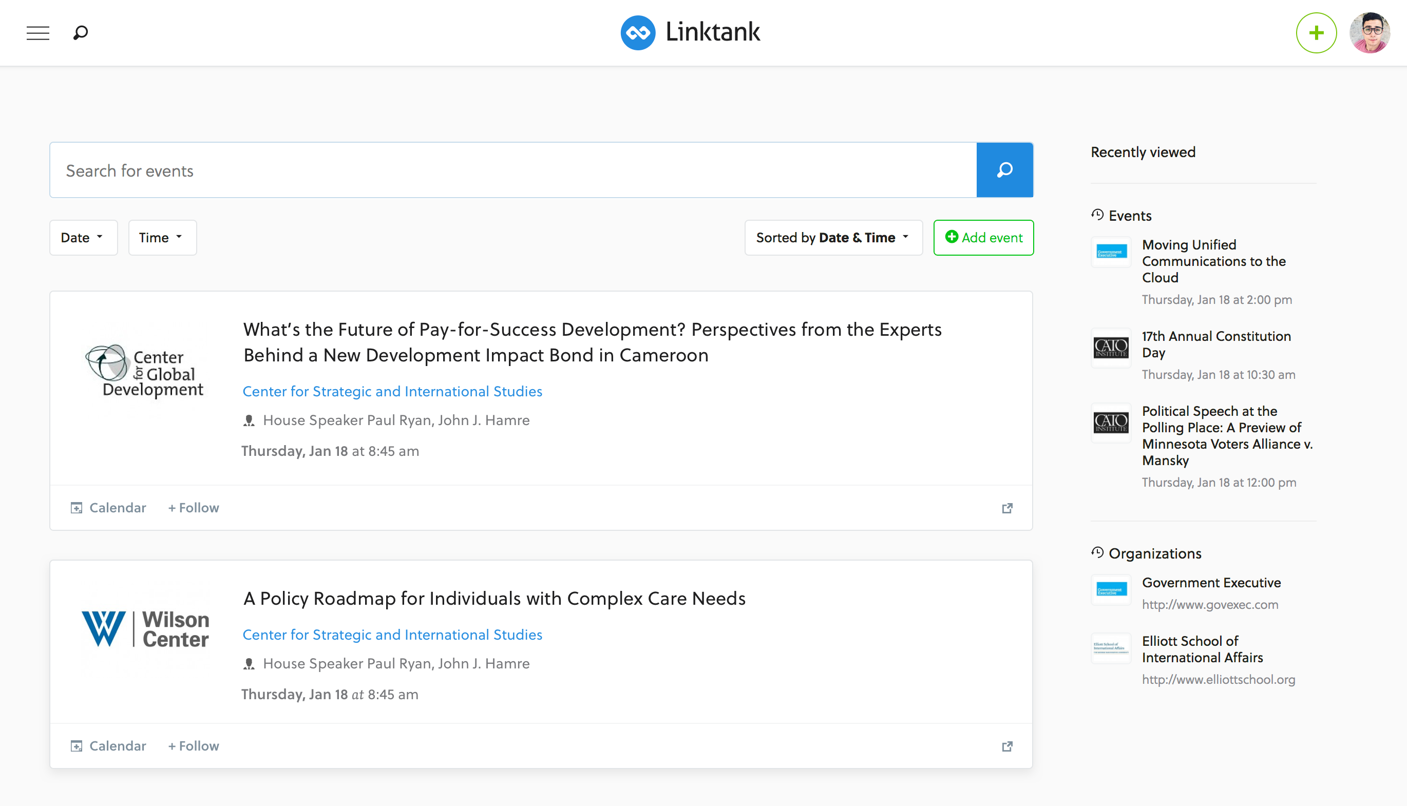Open Elliott School of International Affairs organization
The height and width of the screenshot is (806, 1407).
click(x=1202, y=649)
